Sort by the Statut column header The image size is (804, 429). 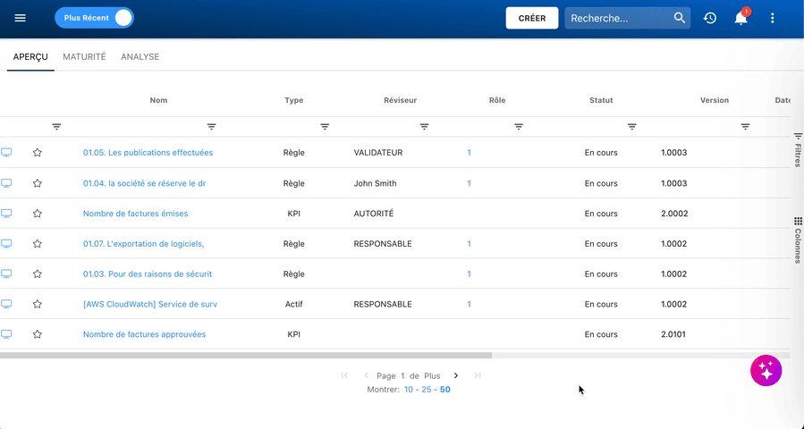point(601,100)
